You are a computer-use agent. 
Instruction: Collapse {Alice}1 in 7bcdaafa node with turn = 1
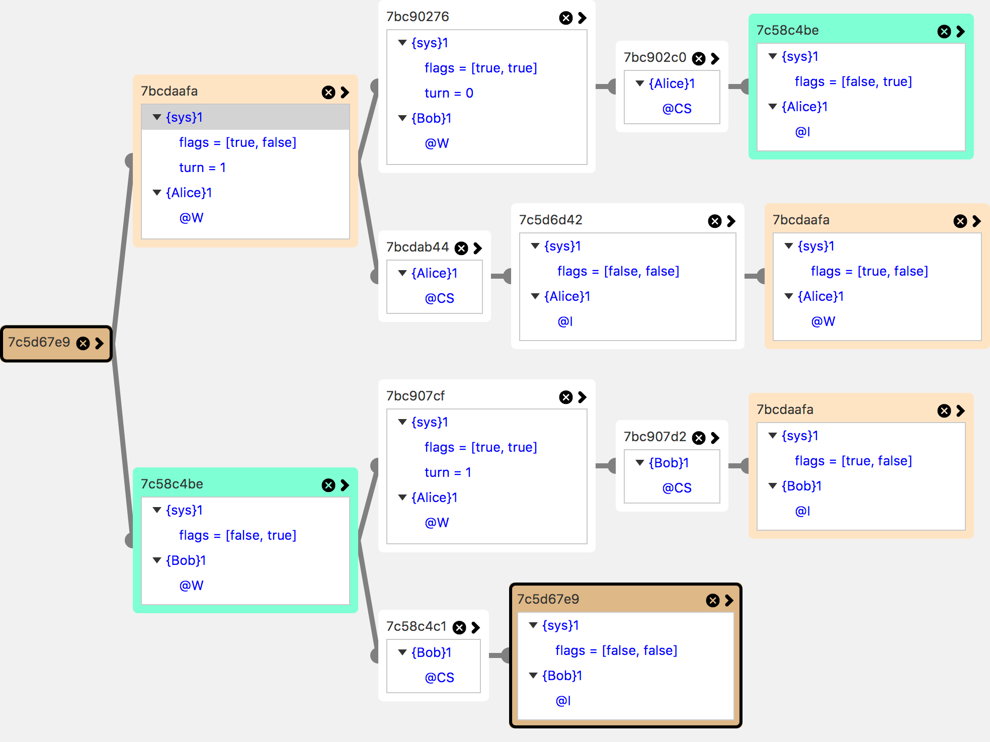click(x=157, y=193)
